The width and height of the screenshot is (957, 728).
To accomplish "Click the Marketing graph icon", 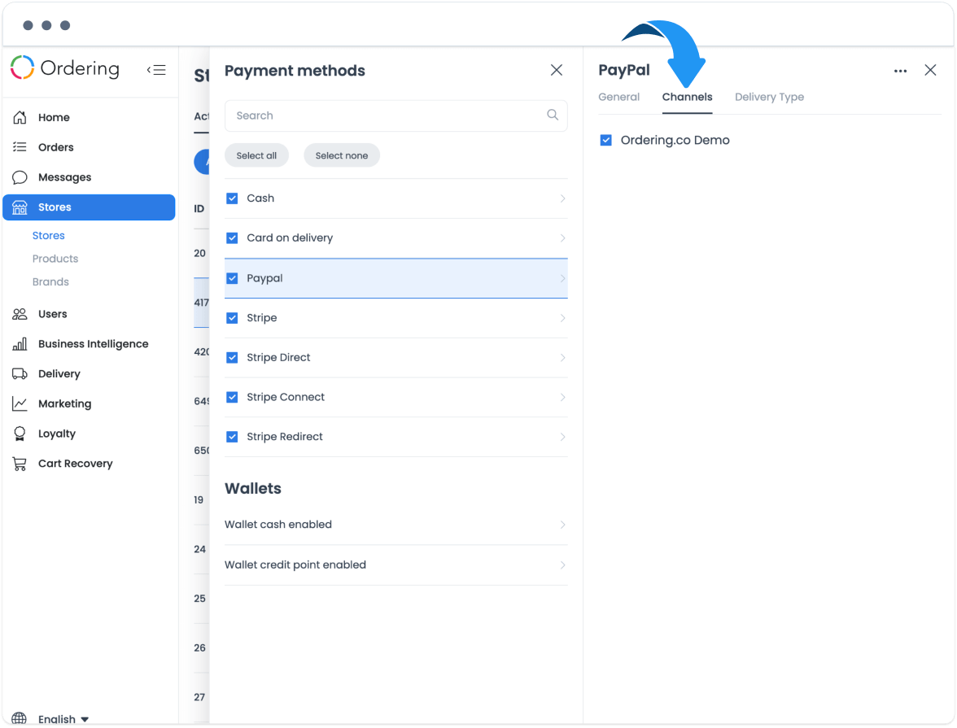I will tap(20, 403).
